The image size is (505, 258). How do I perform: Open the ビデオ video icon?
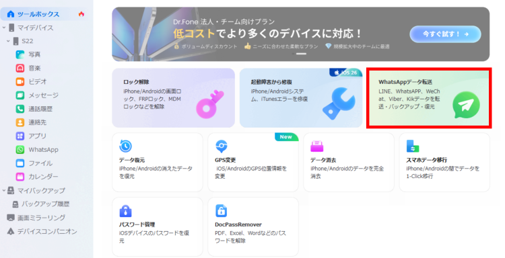[20, 81]
